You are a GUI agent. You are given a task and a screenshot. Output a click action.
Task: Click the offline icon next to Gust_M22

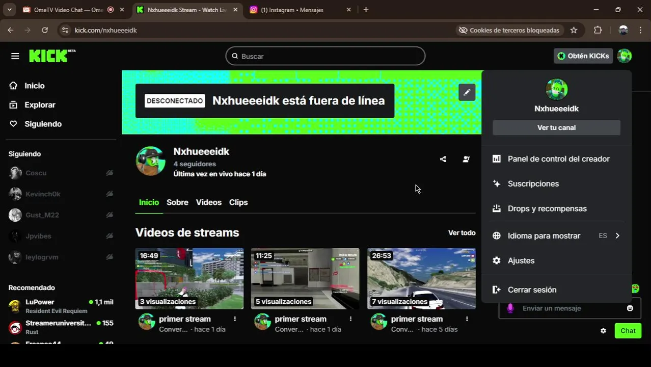click(110, 215)
